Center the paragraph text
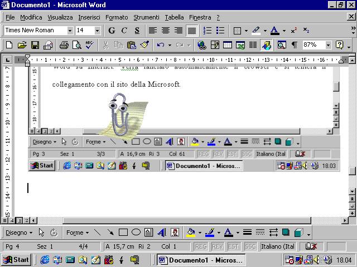This screenshot has height=267, width=357. coord(166,31)
